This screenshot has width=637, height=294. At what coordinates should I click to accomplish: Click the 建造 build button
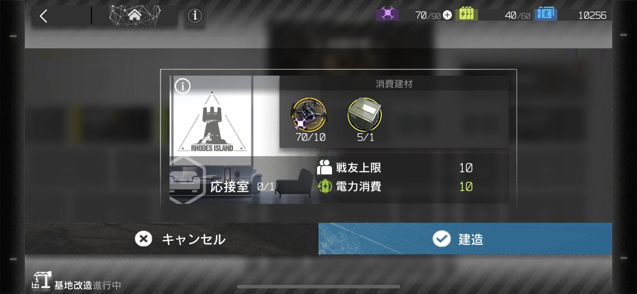[x=465, y=239]
